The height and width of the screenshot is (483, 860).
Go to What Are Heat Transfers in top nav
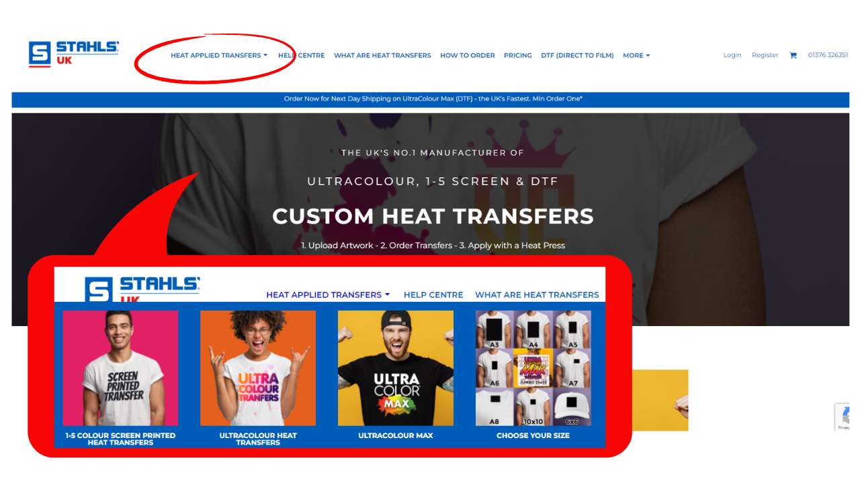pyautogui.click(x=382, y=56)
